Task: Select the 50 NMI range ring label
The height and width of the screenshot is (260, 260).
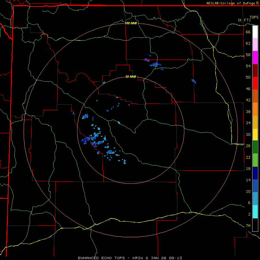Action: (131, 77)
